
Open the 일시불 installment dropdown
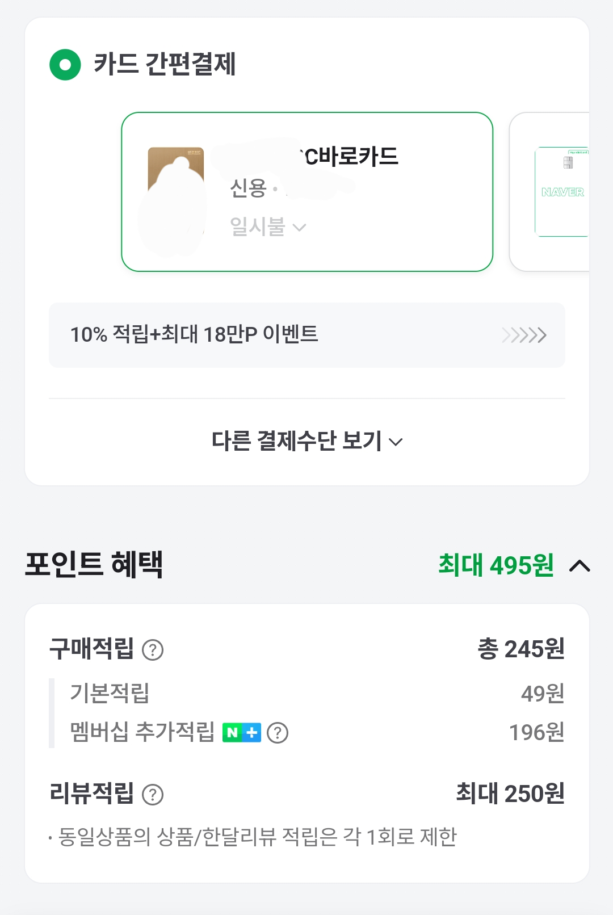point(268,227)
